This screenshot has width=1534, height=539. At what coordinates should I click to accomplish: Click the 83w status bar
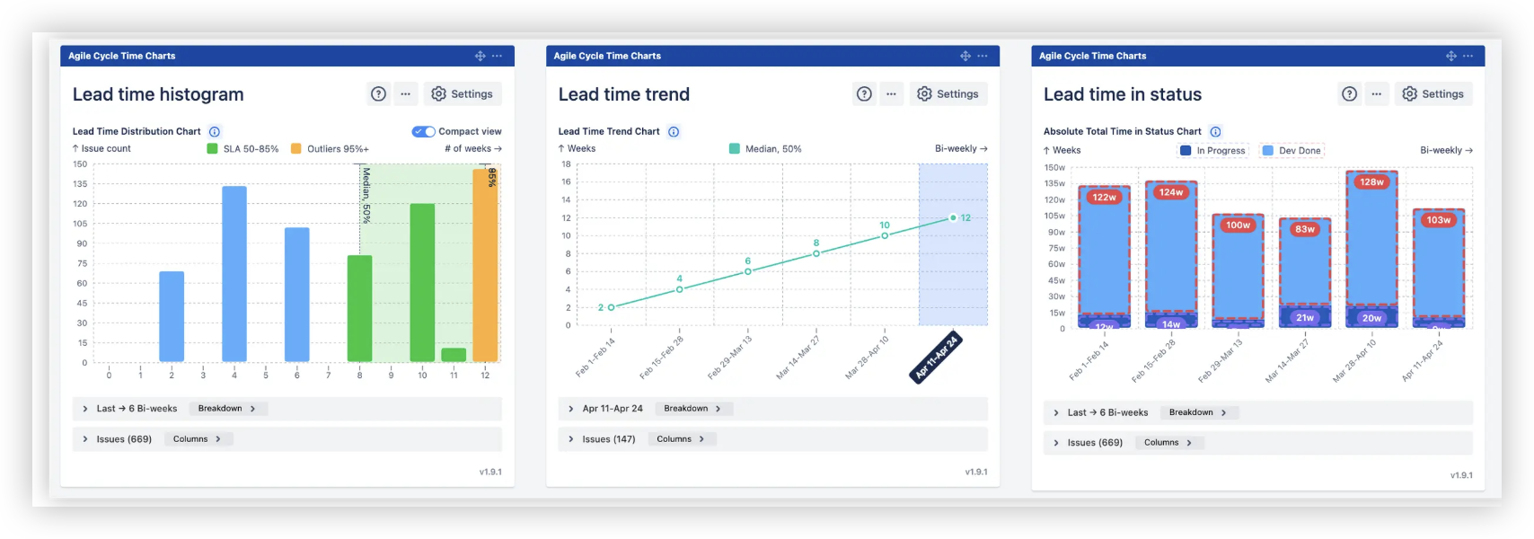[x=1305, y=261]
